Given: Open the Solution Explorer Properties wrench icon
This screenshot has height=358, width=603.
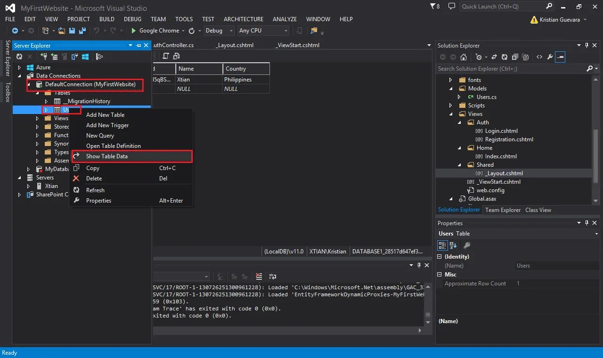Looking at the screenshot, I should (550, 57).
